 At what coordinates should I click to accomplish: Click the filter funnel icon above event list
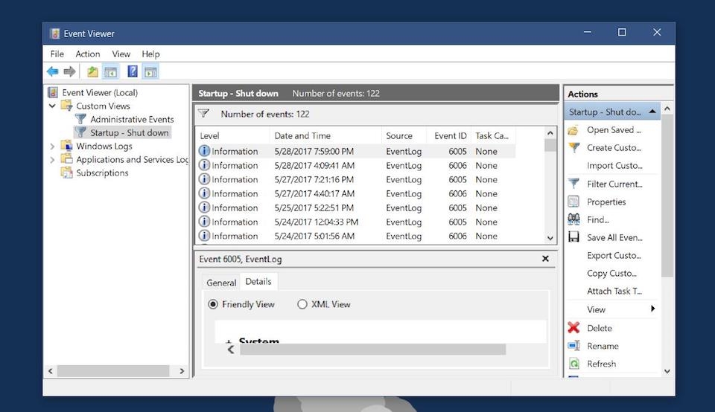coord(203,113)
